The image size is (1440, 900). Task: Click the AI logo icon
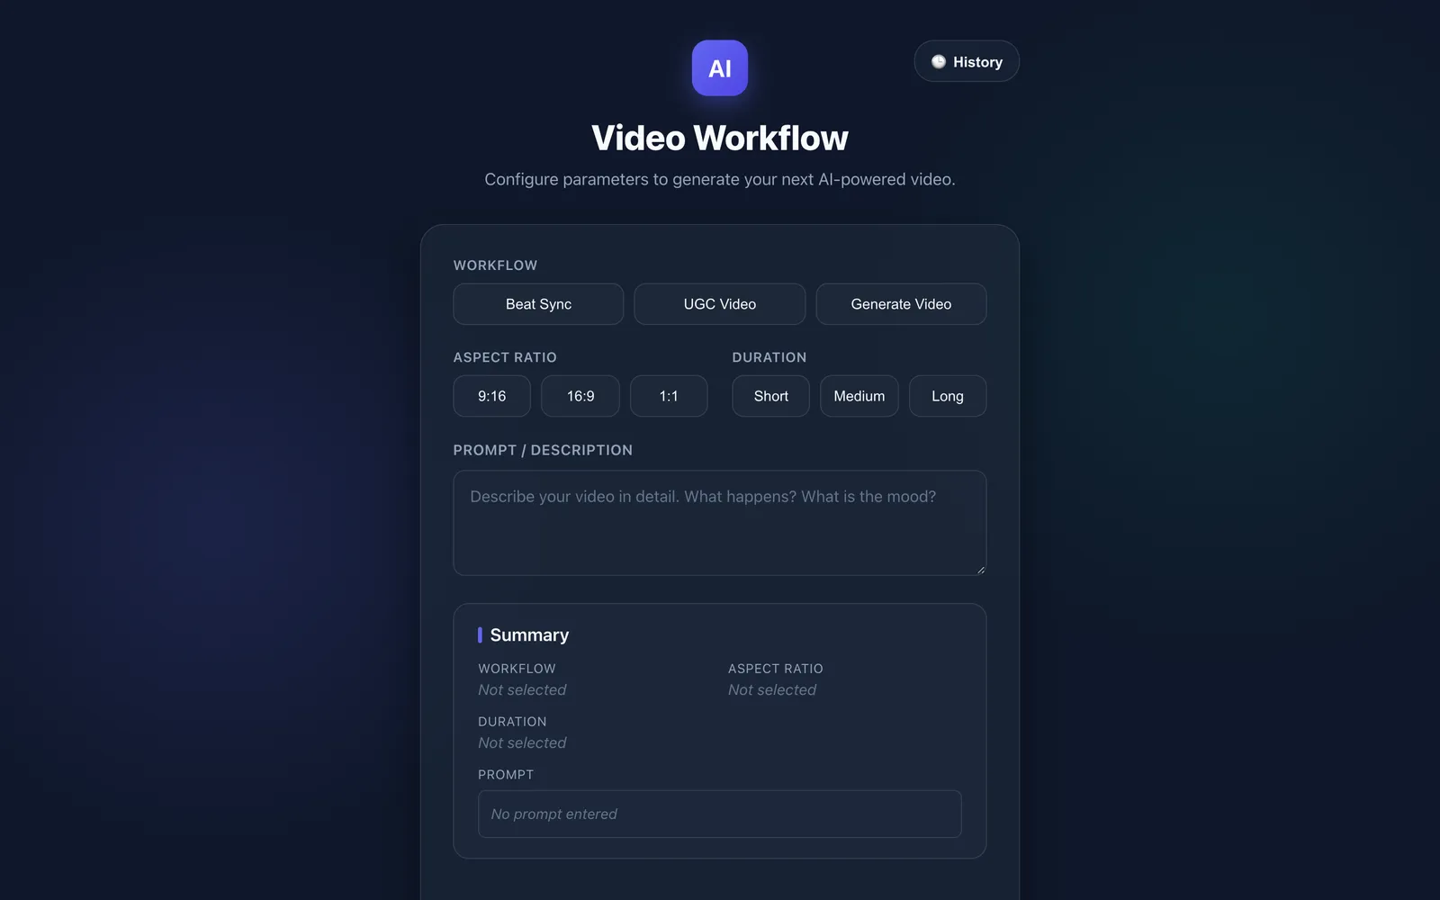click(720, 68)
